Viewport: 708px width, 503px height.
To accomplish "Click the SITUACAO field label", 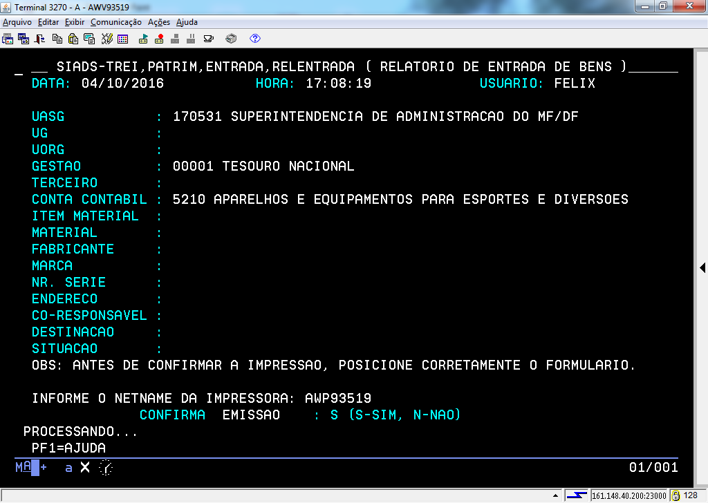I will pyautogui.click(x=64, y=349).
